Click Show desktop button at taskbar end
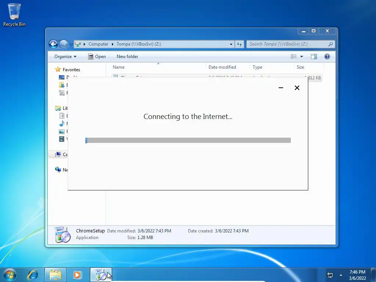This screenshot has height=282, width=376. coord(373,275)
